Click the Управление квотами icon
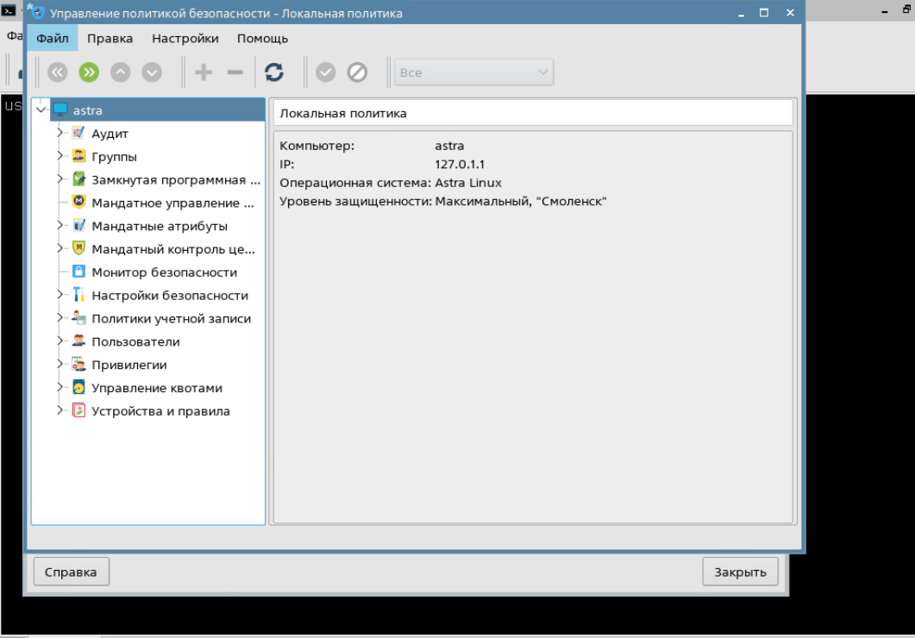The width and height of the screenshot is (915, 638). click(78, 387)
